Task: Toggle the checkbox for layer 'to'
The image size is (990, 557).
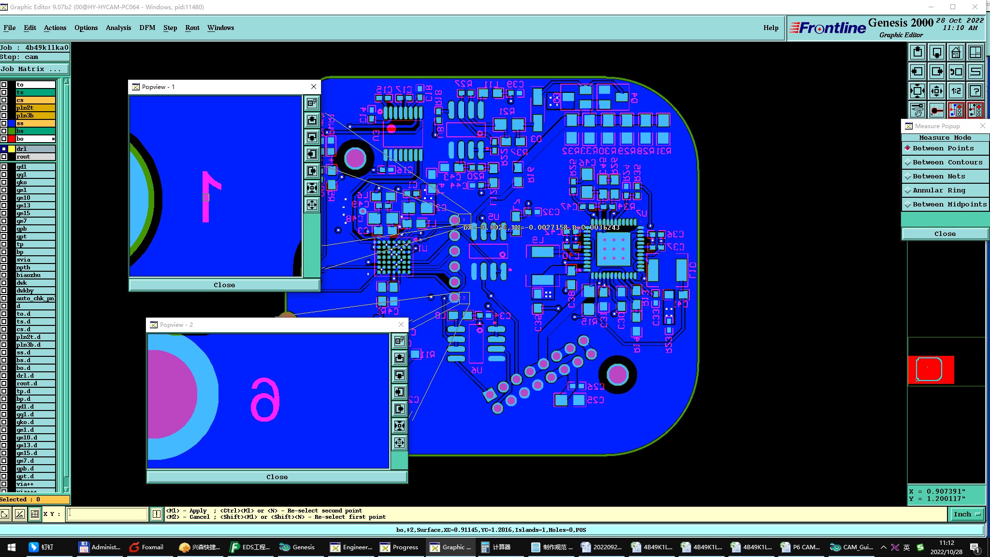Action: point(4,85)
